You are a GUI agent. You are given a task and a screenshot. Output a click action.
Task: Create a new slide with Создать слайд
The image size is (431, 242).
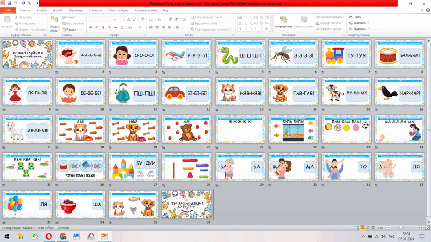pyautogui.click(x=55, y=24)
